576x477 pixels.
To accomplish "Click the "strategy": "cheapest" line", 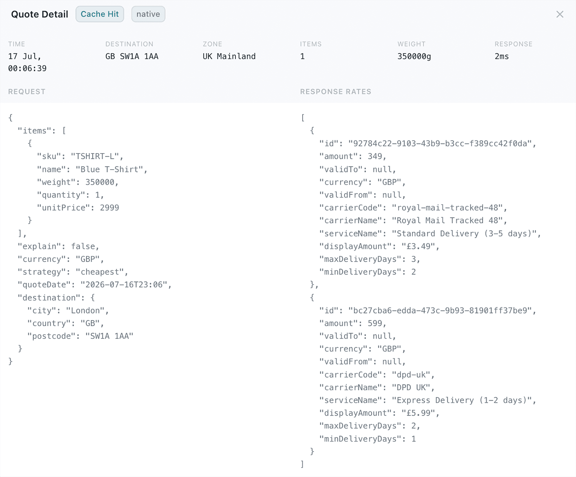I will (x=73, y=272).
